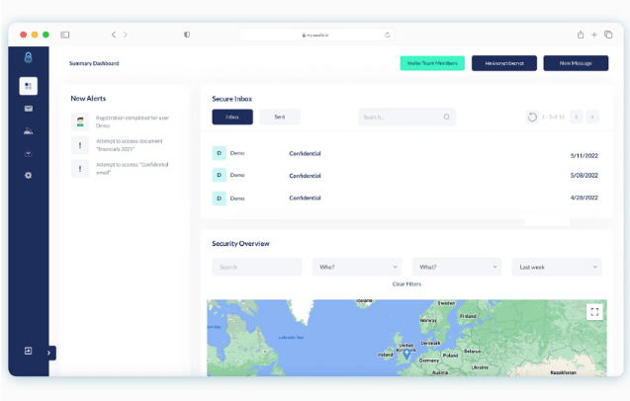The height and width of the screenshot is (401, 630).
Task: Click the New Message button
Action: coord(576,63)
